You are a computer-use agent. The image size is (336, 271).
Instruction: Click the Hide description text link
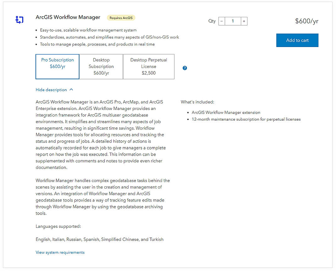(x=51, y=90)
